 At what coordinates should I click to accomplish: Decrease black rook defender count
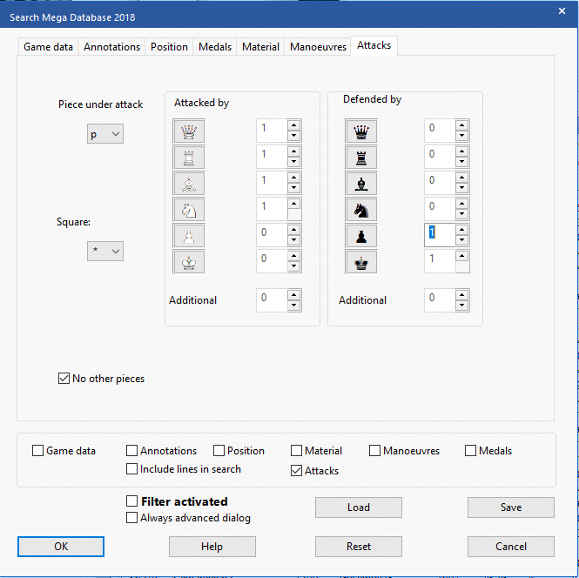click(x=462, y=162)
